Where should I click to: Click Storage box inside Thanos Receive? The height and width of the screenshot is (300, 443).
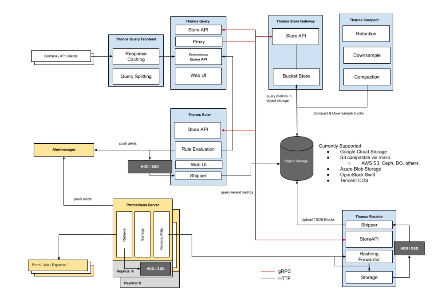coord(369,277)
